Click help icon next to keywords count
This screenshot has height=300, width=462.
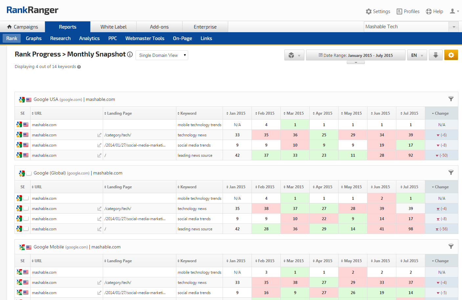click(79, 67)
